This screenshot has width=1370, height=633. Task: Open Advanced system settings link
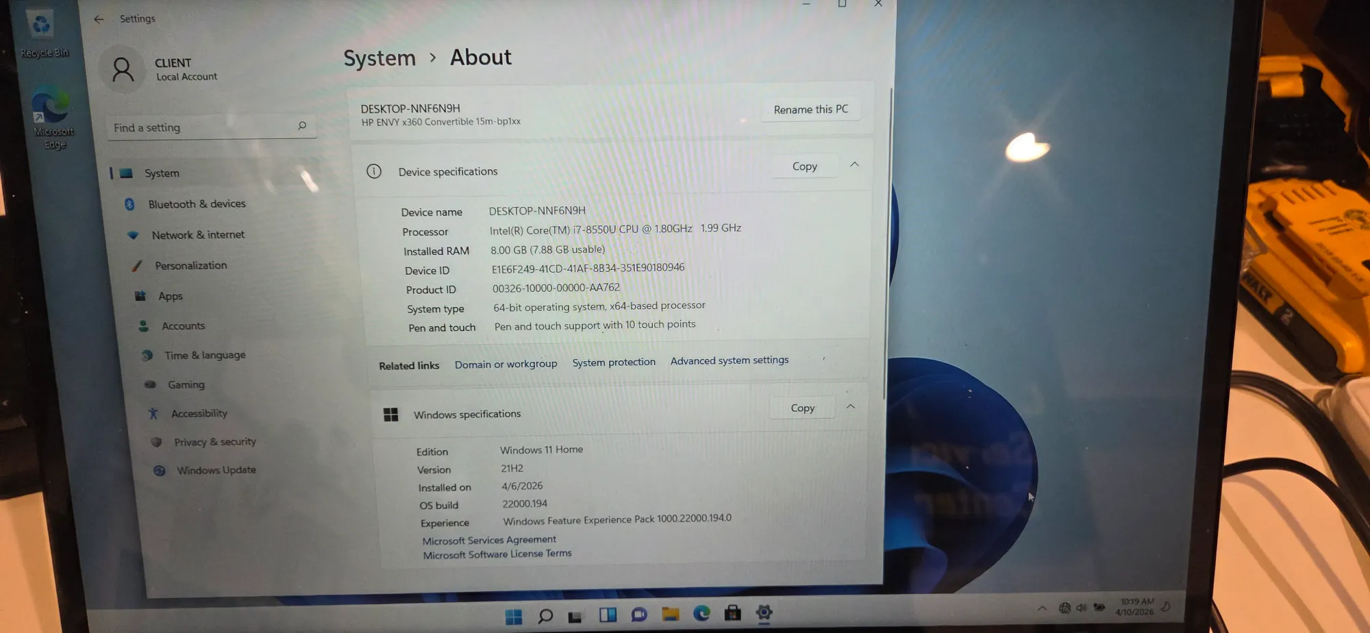(729, 360)
